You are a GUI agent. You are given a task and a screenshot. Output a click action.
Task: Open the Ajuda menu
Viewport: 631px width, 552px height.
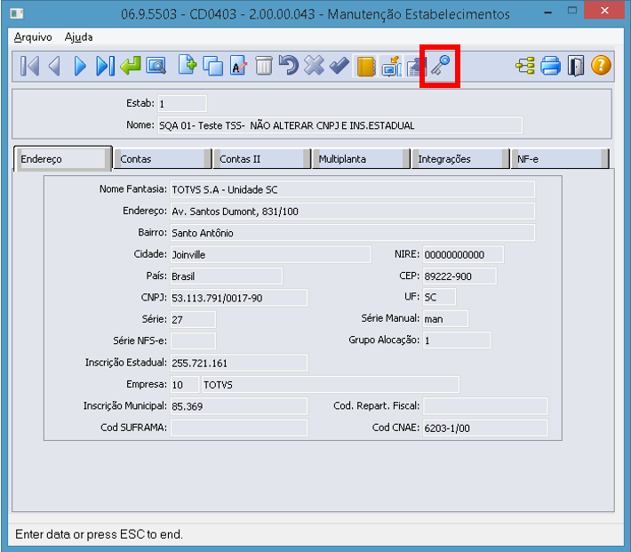[79, 37]
